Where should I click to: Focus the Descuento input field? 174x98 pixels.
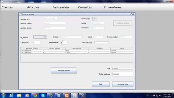pyautogui.click(x=64, y=42)
